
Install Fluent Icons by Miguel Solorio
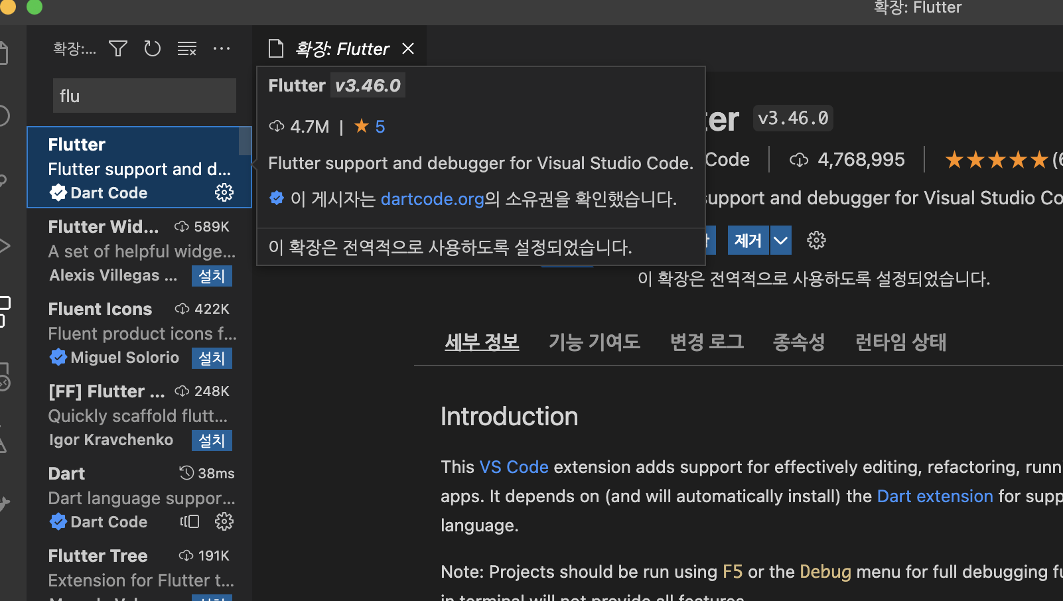tap(212, 358)
